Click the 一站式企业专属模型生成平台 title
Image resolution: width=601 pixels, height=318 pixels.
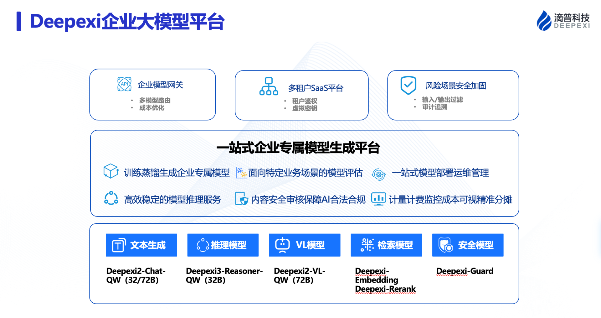(298, 148)
